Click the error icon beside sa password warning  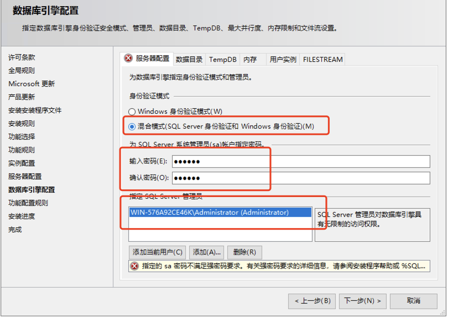[x=134, y=266]
